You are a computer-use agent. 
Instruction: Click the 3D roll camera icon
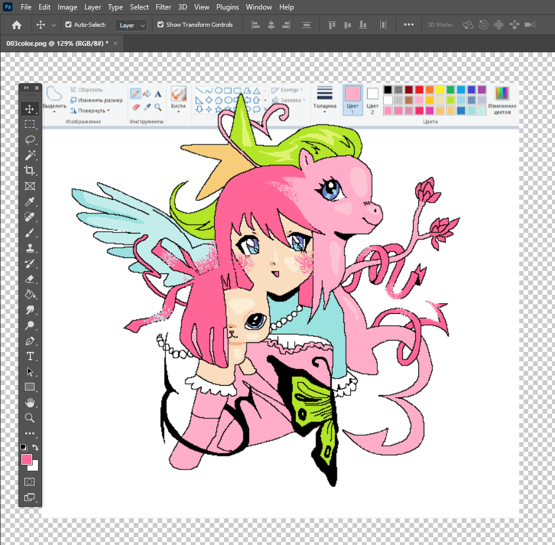click(x=484, y=25)
